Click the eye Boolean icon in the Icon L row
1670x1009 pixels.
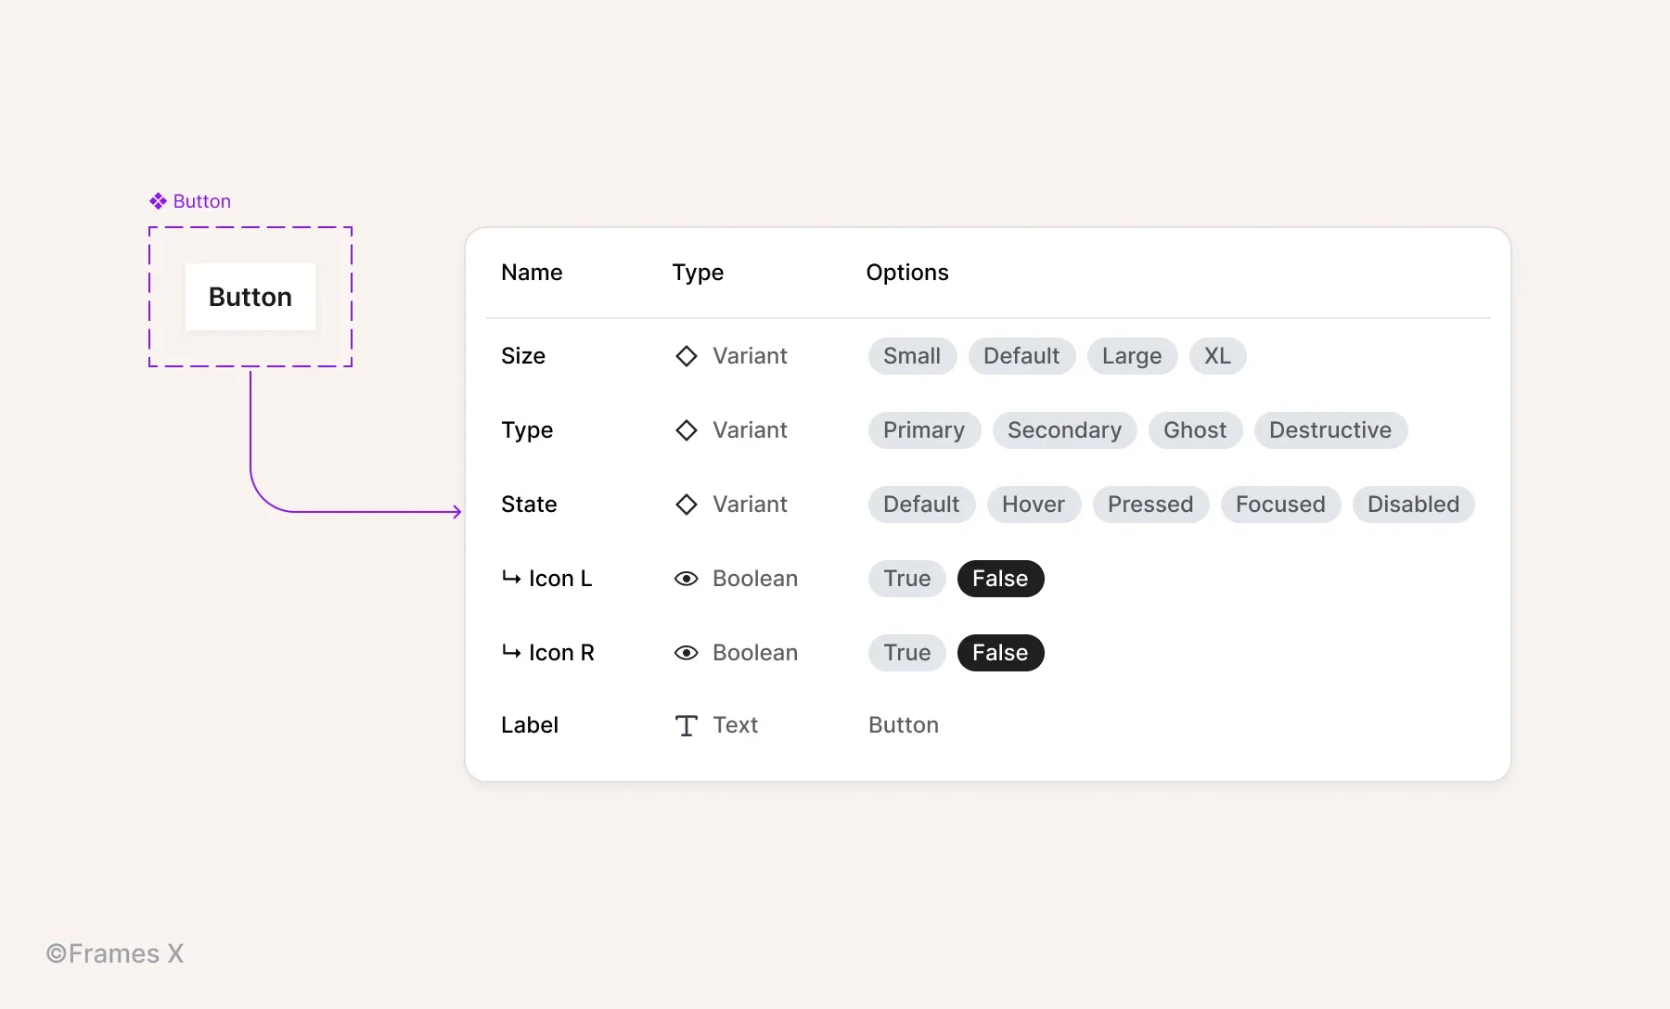[687, 579]
